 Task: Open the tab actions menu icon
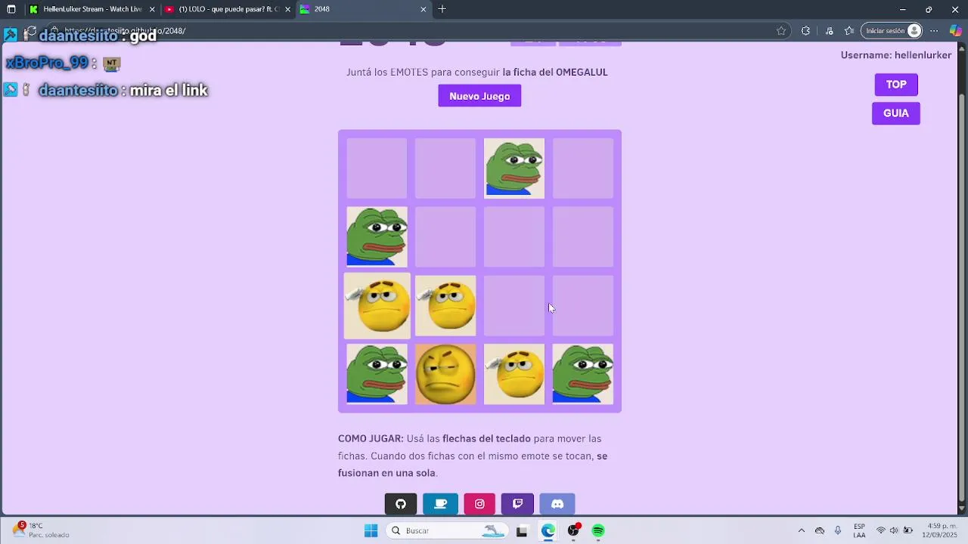(11, 9)
